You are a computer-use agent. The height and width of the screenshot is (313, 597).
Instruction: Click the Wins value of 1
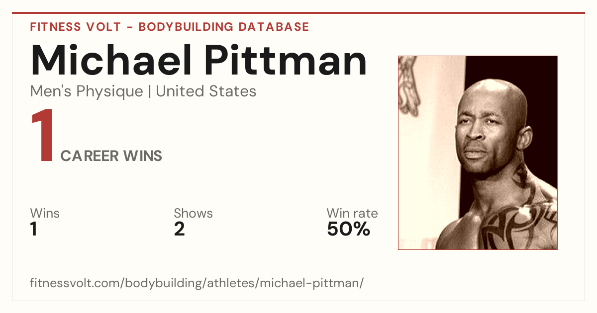[x=34, y=230]
